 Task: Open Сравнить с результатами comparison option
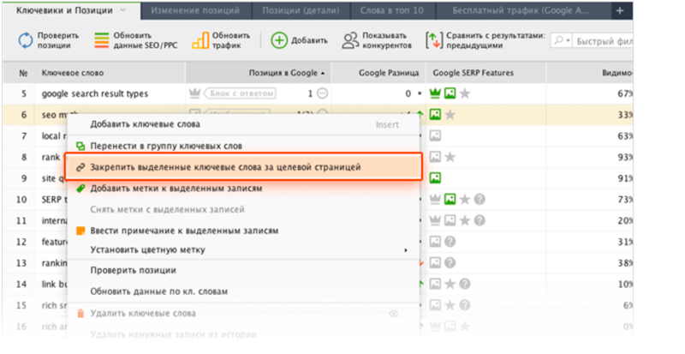coord(485,40)
